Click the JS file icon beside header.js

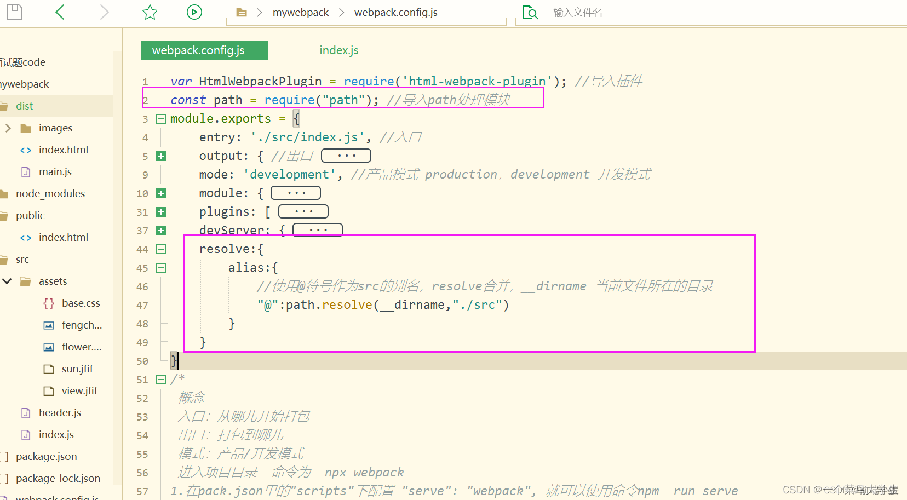click(x=26, y=413)
